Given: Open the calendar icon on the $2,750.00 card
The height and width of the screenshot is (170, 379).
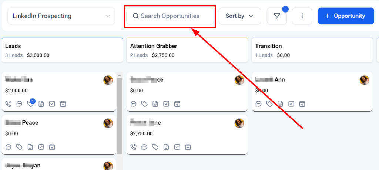Looking at the screenshot, I should click(x=188, y=147).
